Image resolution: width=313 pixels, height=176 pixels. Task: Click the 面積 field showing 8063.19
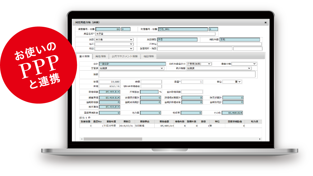(x=109, y=86)
